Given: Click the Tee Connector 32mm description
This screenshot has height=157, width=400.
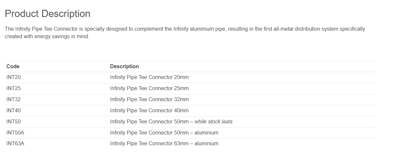Looking at the screenshot, I should (149, 100).
